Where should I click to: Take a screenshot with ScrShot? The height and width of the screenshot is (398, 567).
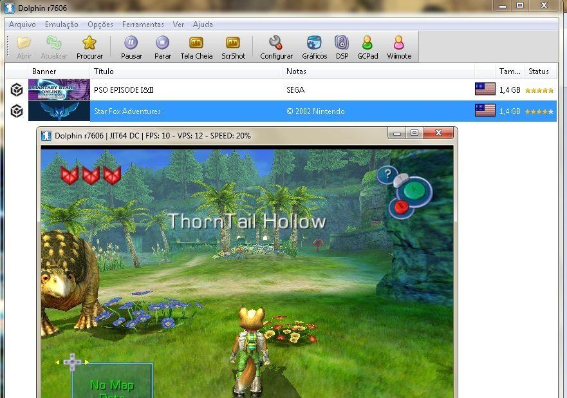click(x=233, y=48)
